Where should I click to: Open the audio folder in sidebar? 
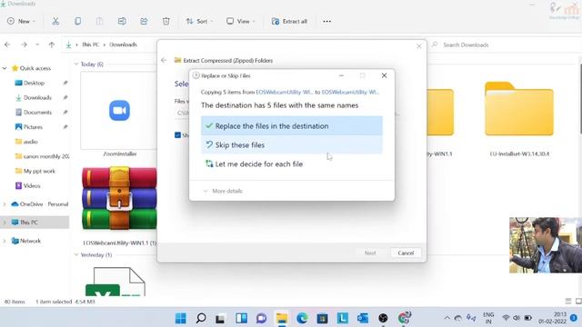click(30, 142)
